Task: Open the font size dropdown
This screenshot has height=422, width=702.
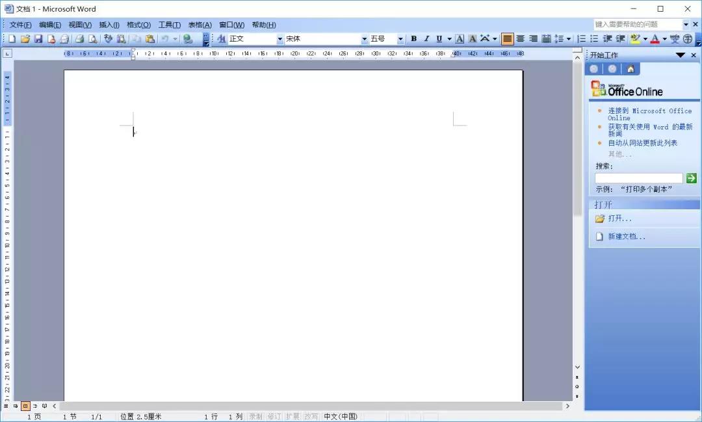Action: click(400, 38)
